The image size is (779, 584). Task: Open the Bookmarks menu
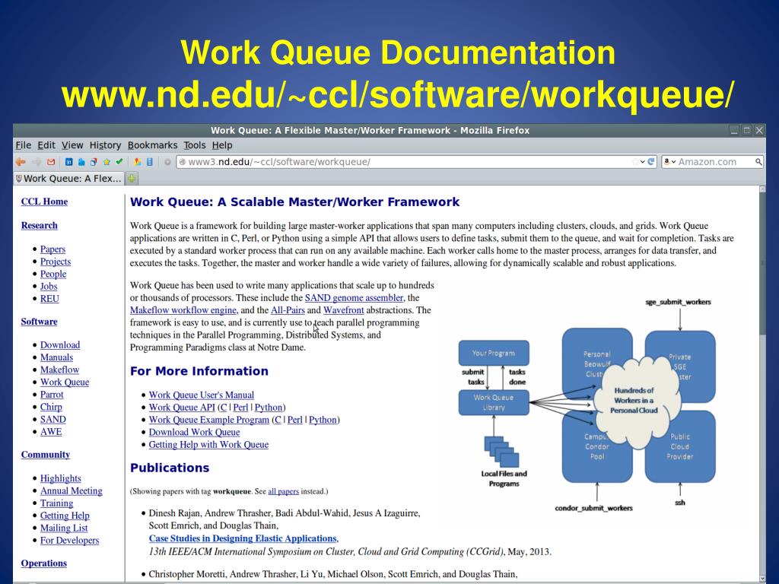pos(152,145)
